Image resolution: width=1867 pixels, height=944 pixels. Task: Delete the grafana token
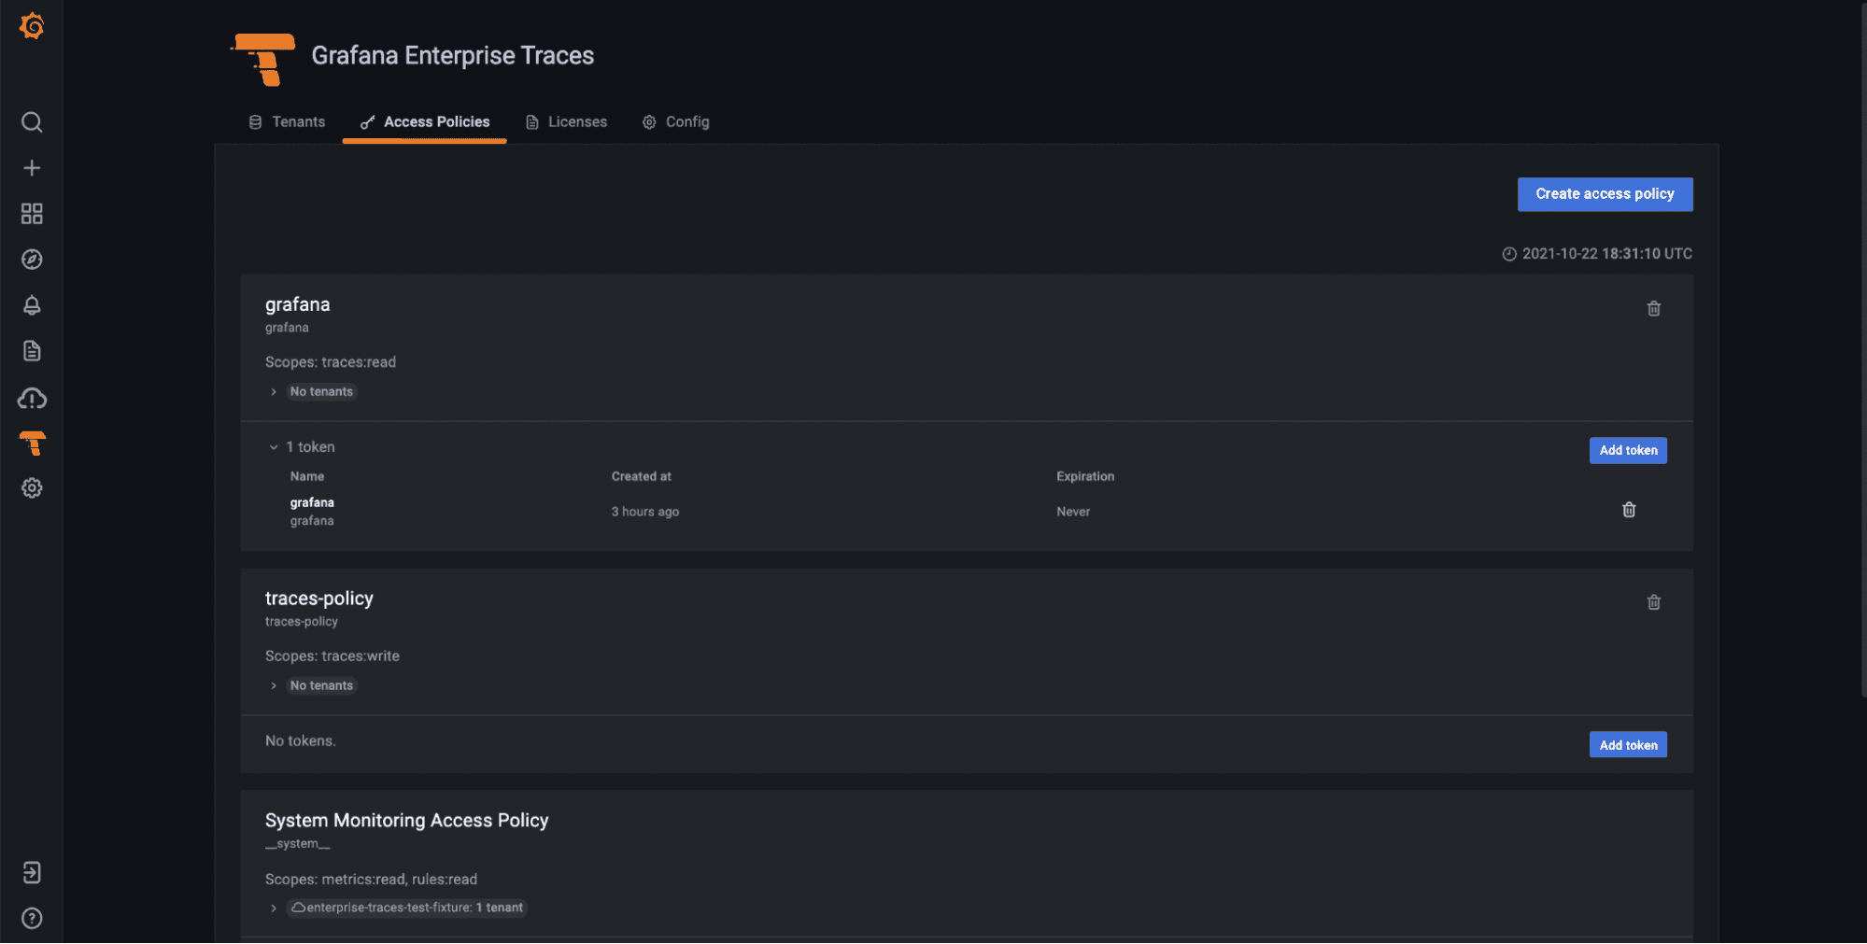pyautogui.click(x=1628, y=510)
